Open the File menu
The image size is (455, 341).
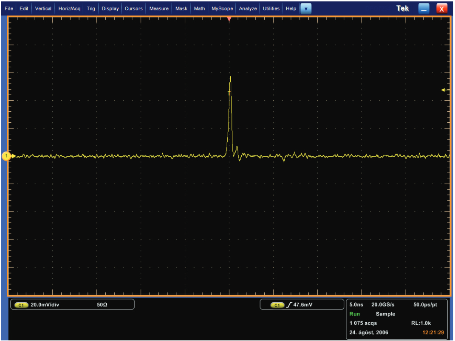(x=8, y=8)
